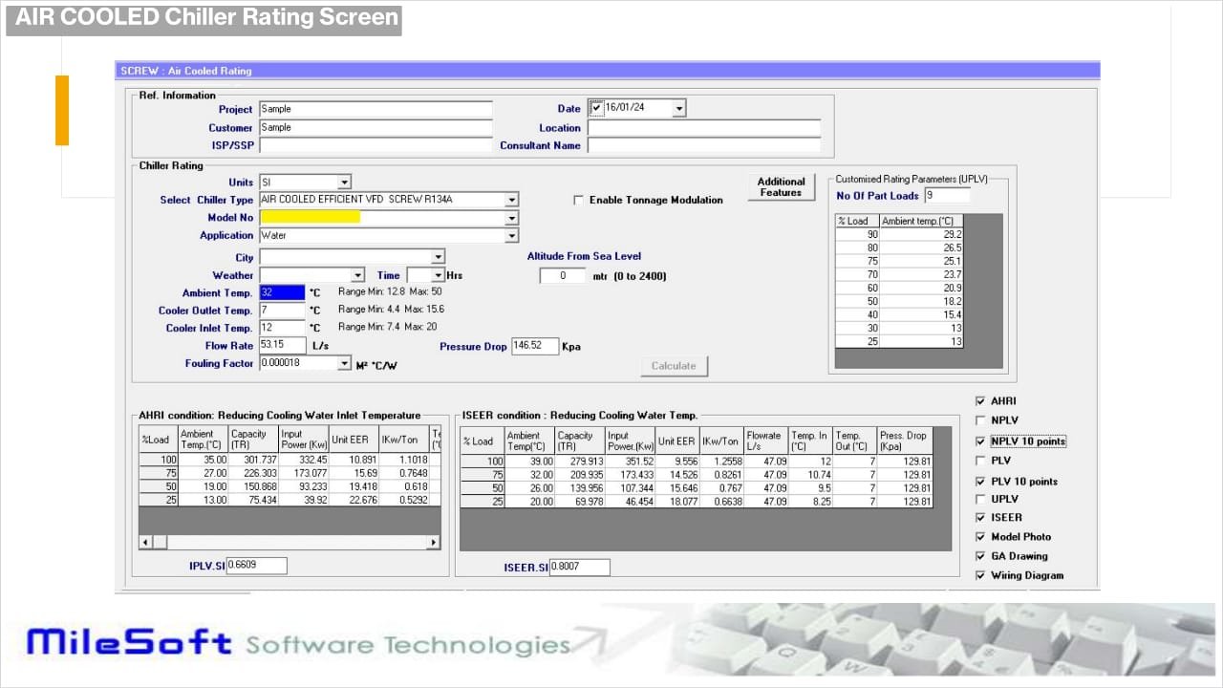Expand the Application dropdown
This screenshot has height=688, width=1223.
[512, 236]
